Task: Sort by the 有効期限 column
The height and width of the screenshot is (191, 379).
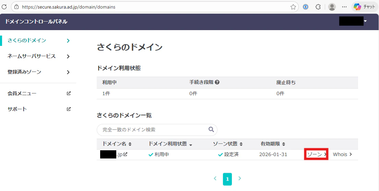Action: pos(273,144)
